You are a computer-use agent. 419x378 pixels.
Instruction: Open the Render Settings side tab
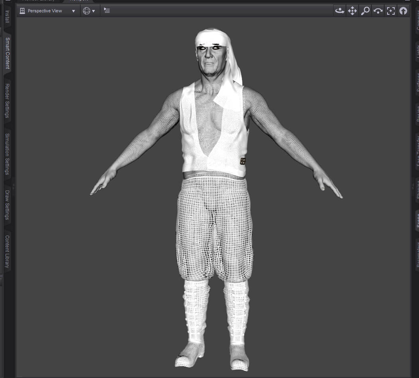point(7,101)
